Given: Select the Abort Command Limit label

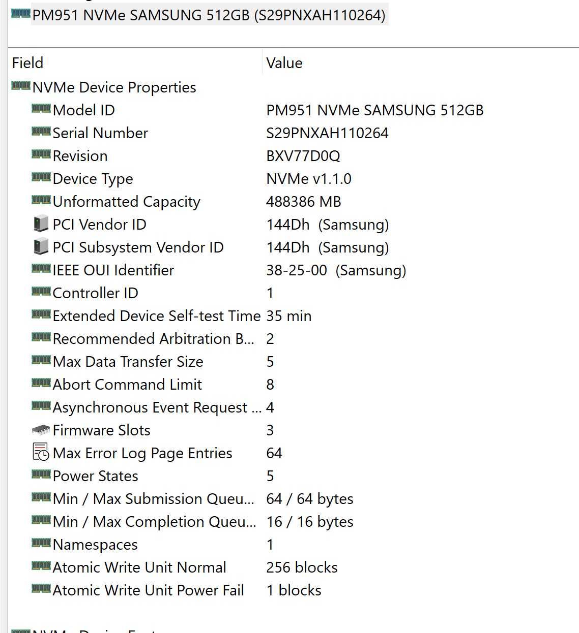Looking at the screenshot, I should 127,385.
